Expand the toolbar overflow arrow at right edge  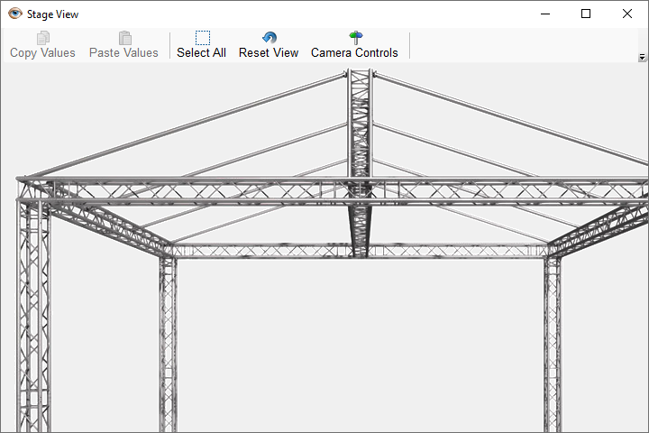[642, 57]
